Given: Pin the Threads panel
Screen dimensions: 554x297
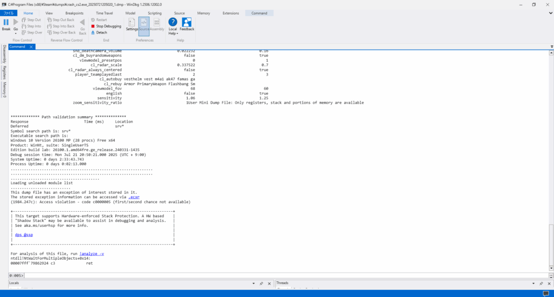Looking at the screenshot, I should point(541,283).
